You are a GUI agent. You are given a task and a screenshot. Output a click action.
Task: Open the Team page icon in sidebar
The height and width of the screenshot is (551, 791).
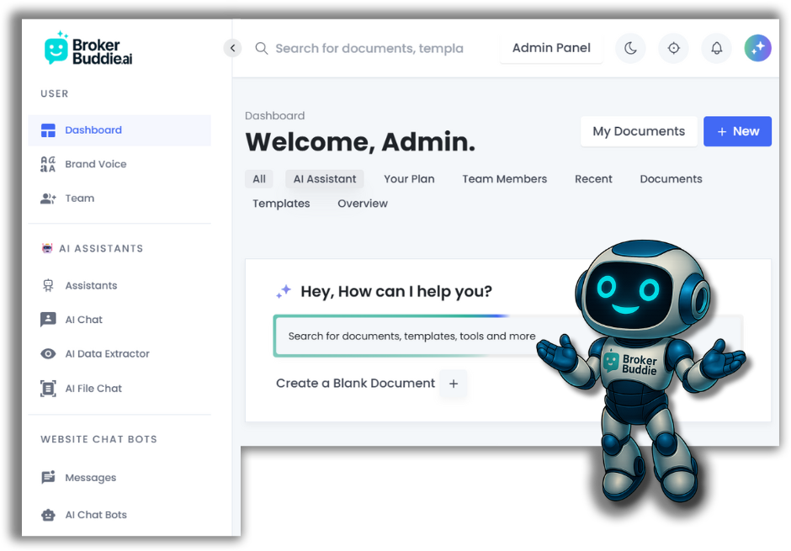click(48, 199)
